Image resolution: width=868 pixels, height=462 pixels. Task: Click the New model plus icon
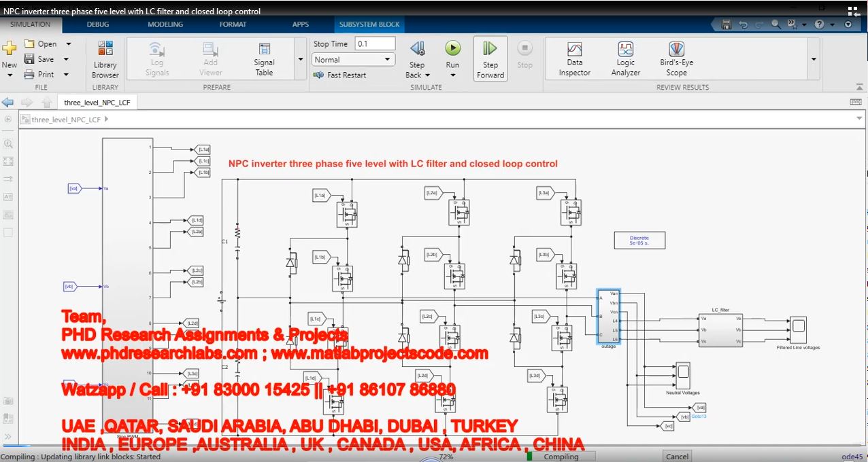9,48
